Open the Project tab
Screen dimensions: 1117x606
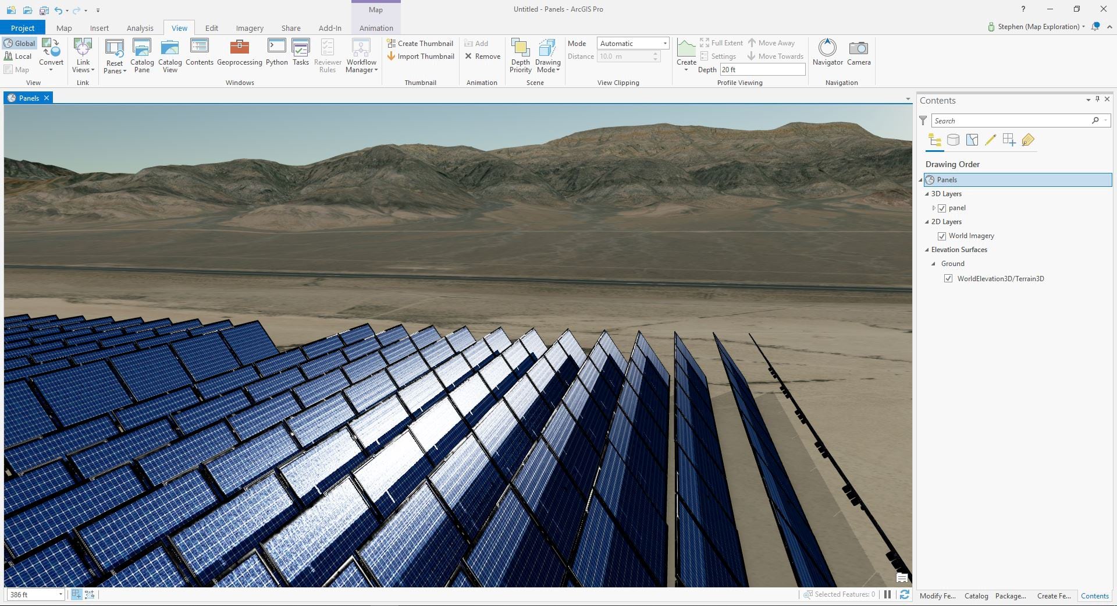point(23,28)
